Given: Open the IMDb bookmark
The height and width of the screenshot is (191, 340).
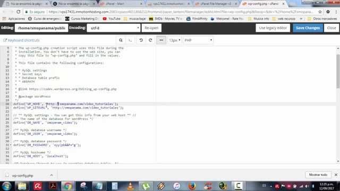Looking at the screenshot, I should (166, 19).
